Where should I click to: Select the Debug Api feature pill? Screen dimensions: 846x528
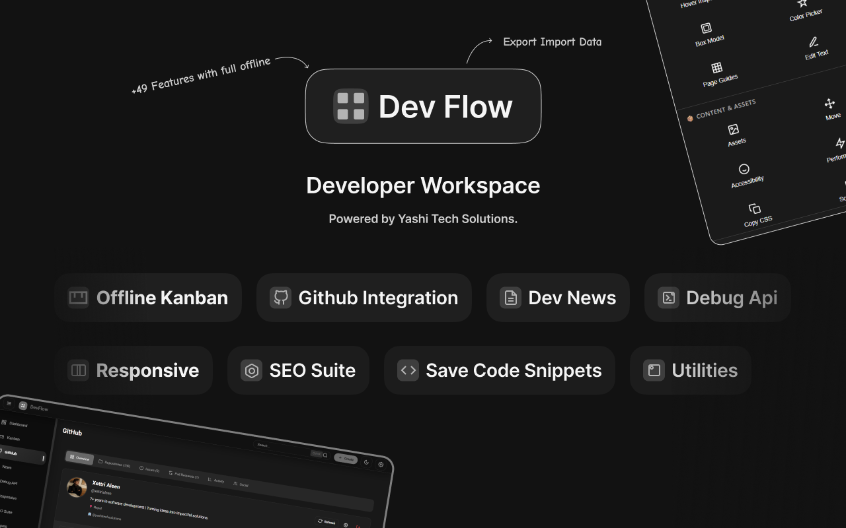717,298
